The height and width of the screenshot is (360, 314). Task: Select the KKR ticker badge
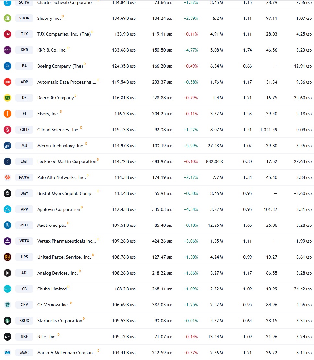(x=24, y=50)
